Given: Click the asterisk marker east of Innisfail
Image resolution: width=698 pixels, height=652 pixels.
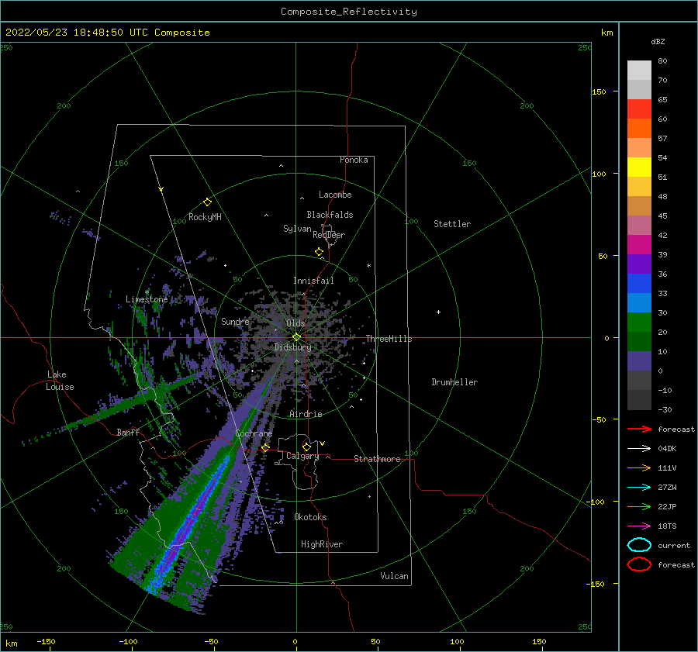Looking at the screenshot, I should tap(368, 266).
